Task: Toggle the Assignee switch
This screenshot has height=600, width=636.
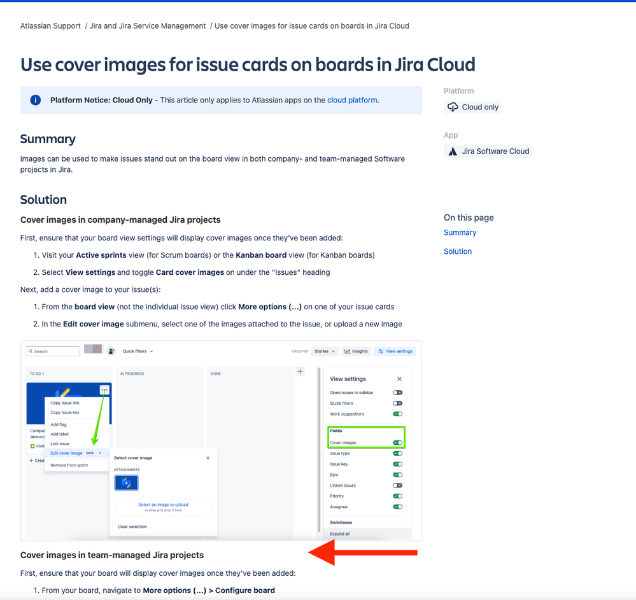Action: click(397, 506)
